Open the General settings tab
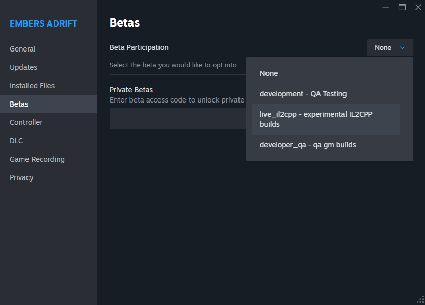 22,49
